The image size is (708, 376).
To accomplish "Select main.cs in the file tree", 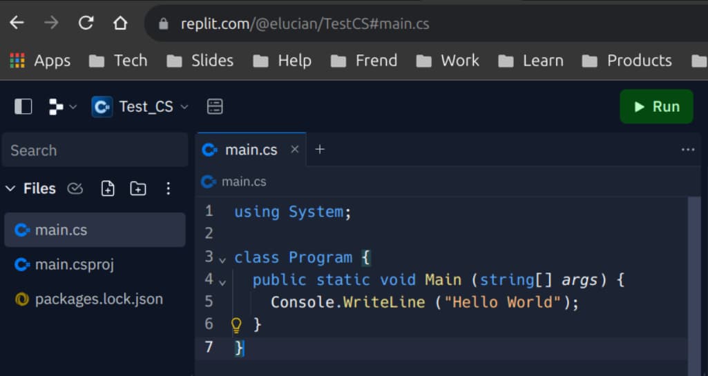I will pyautogui.click(x=95, y=230).
